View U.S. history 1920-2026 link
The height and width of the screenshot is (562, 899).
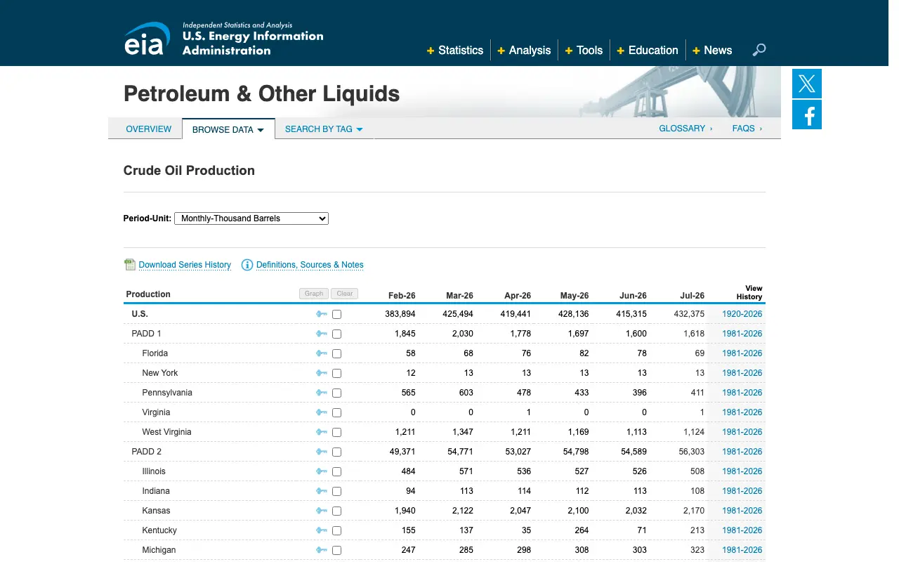point(742,314)
